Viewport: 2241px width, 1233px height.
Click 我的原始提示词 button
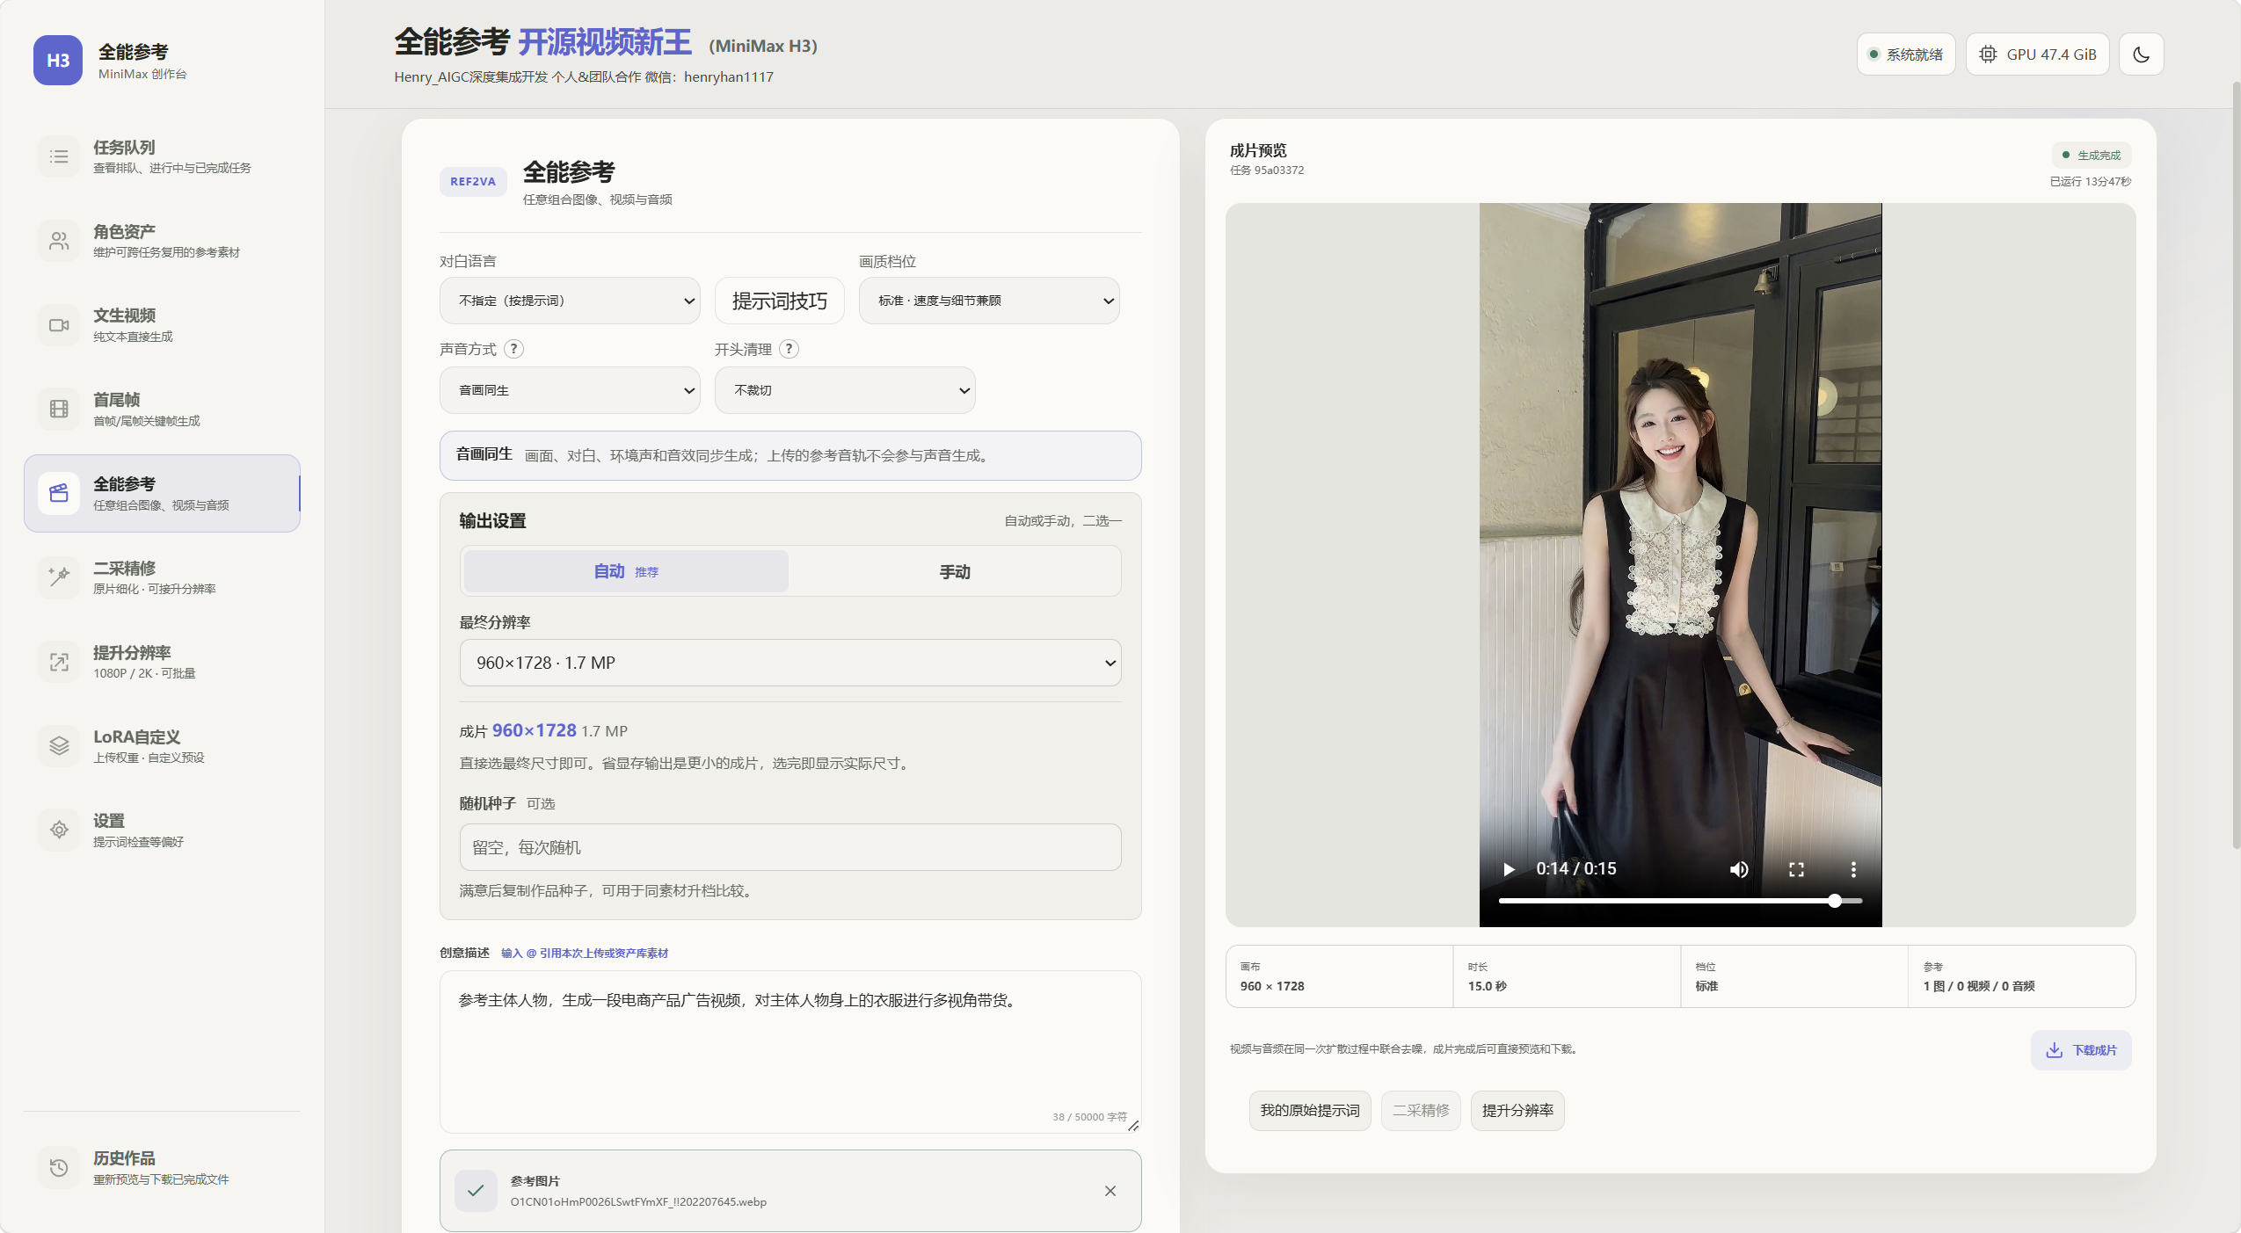[x=1310, y=1111]
